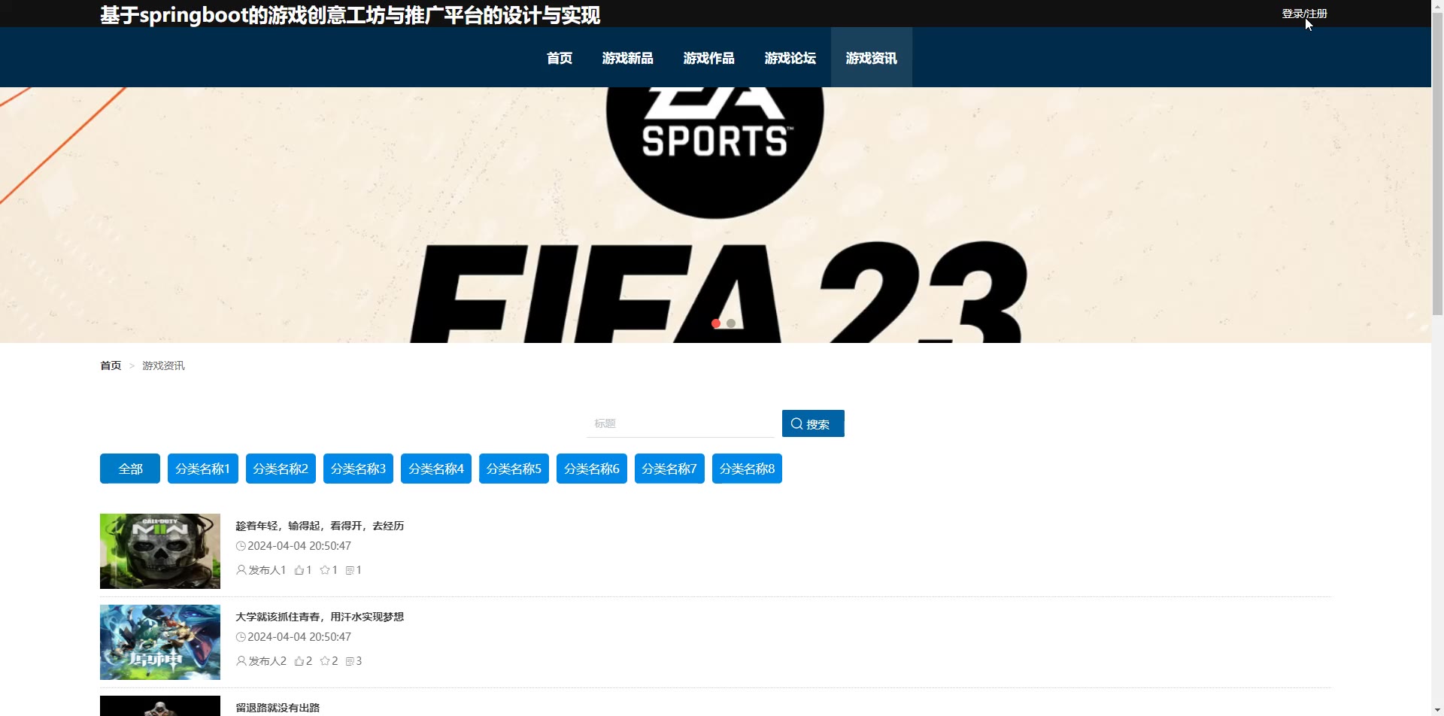
Task: Click the star favorite icon in 发布人1 row
Action: pos(325,570)
